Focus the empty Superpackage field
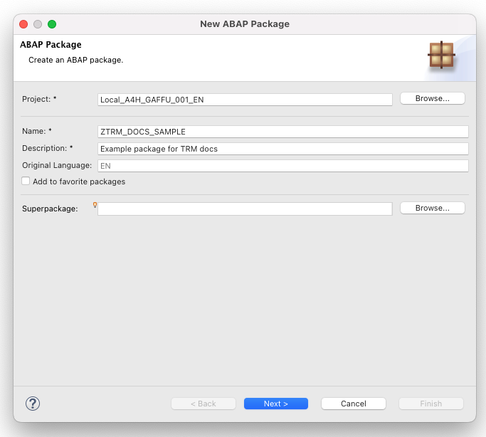Image resolution: width=486 pixels, height=437 pixels. pyautogui.click(x=245, y=209)
